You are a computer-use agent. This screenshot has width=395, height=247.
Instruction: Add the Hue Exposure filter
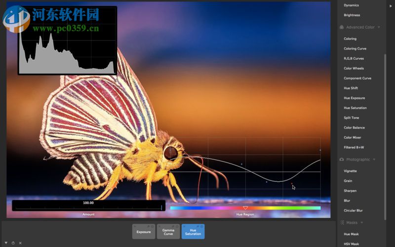click(354, 98)
